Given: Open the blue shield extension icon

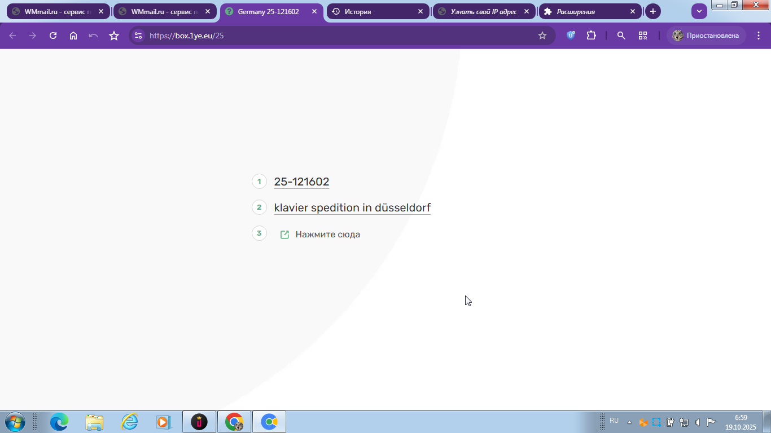Looking at the screenshot, I should (x=571, y=36).
